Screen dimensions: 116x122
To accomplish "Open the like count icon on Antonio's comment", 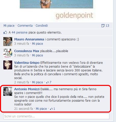I will pyautogui.click(x=51, y=109).
